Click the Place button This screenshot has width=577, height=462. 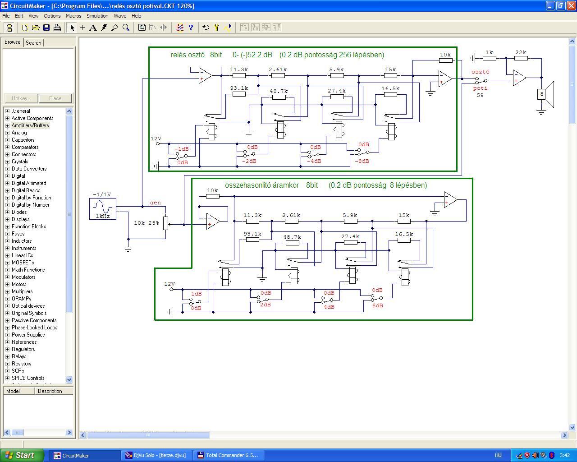[x=55, y=98]
